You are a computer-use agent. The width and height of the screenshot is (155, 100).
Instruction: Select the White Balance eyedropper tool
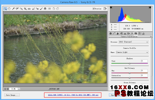pyautogui.click(x=13, y=9)
